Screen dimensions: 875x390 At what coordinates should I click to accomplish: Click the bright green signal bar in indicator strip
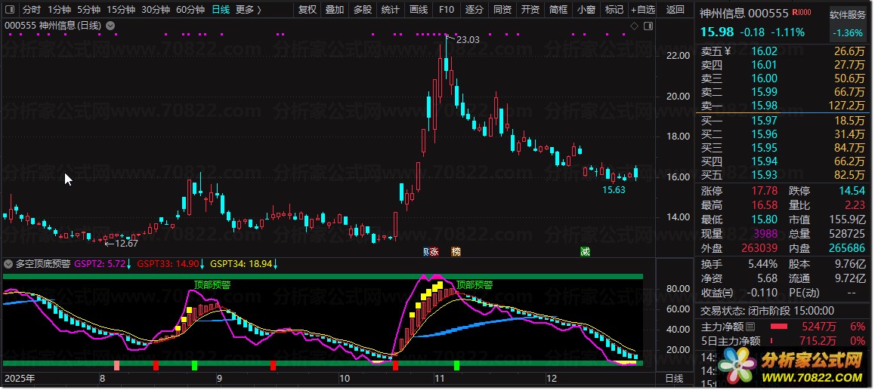(194, 365)
